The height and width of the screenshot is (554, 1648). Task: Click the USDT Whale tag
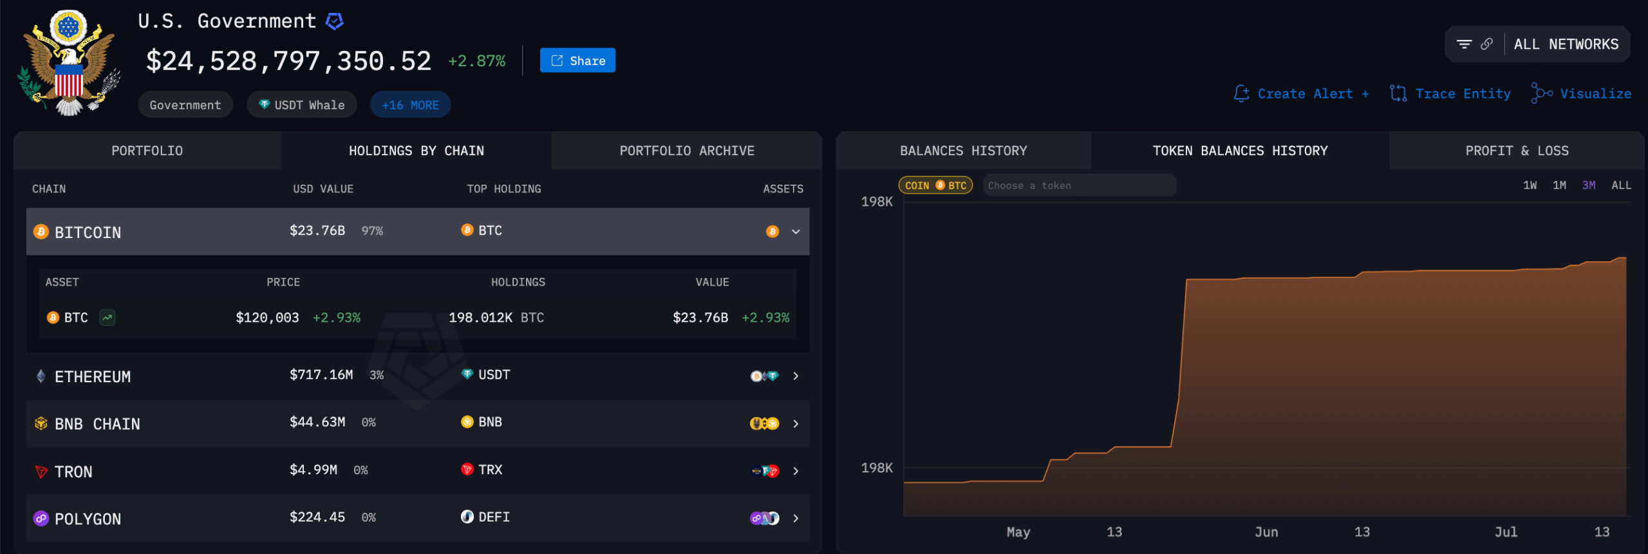[x=302, y=105]
